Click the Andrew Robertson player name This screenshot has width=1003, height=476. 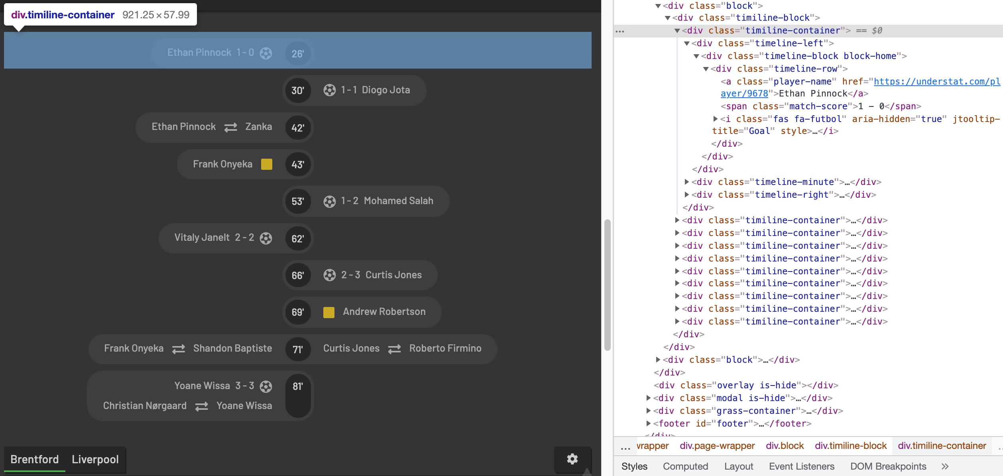[x=384, y=312]
